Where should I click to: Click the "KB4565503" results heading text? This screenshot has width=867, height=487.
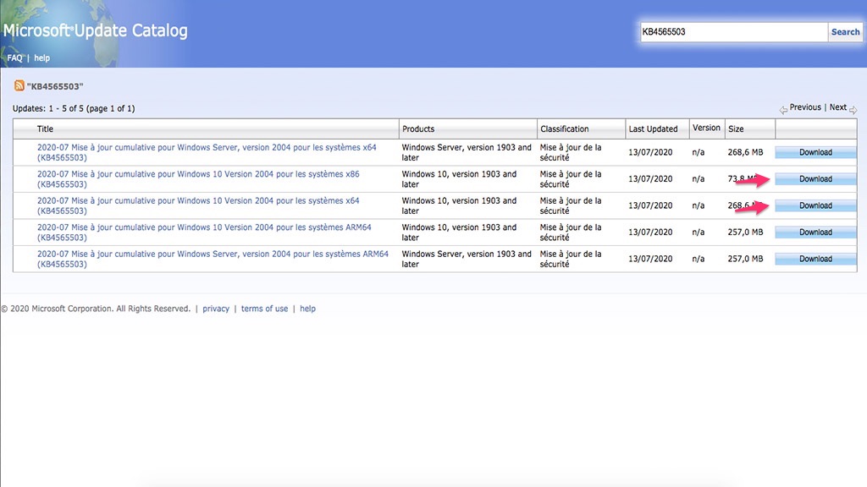tap(55, 86)
